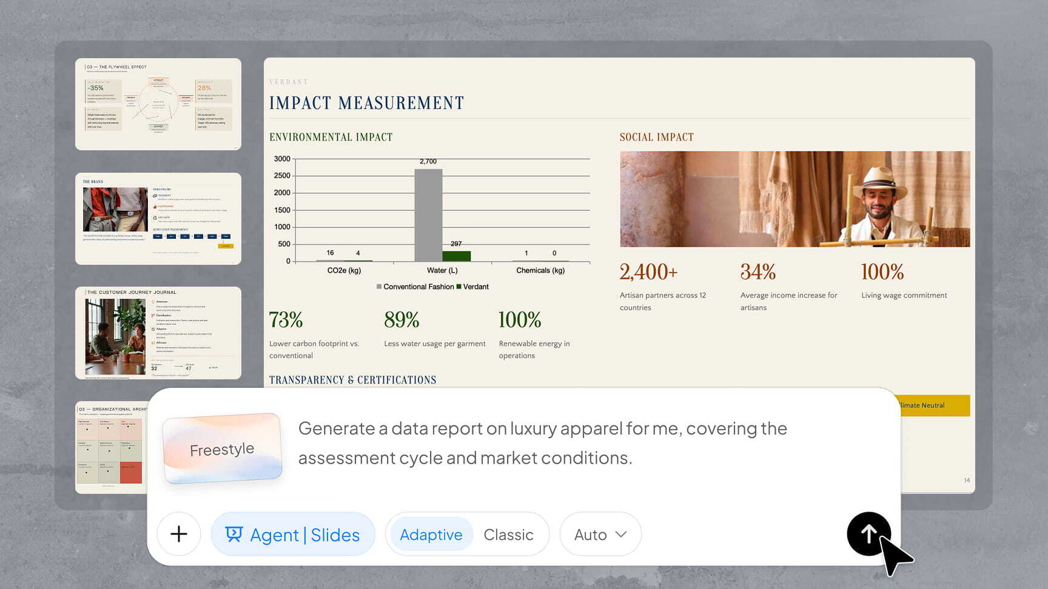Click the Conventional Fashion gray legend marker
The width and height of the screenshot is (1048, 589).
tap(379, 287)
